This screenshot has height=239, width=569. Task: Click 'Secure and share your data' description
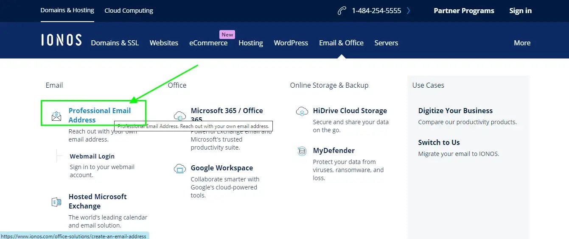tap(351, 126)
